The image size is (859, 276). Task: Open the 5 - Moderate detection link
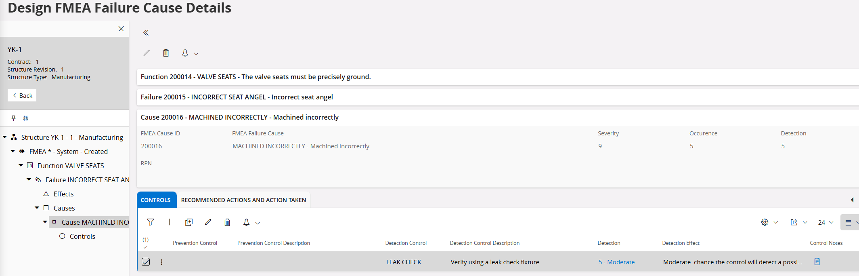pyautogui.click(x=616, y=262)
